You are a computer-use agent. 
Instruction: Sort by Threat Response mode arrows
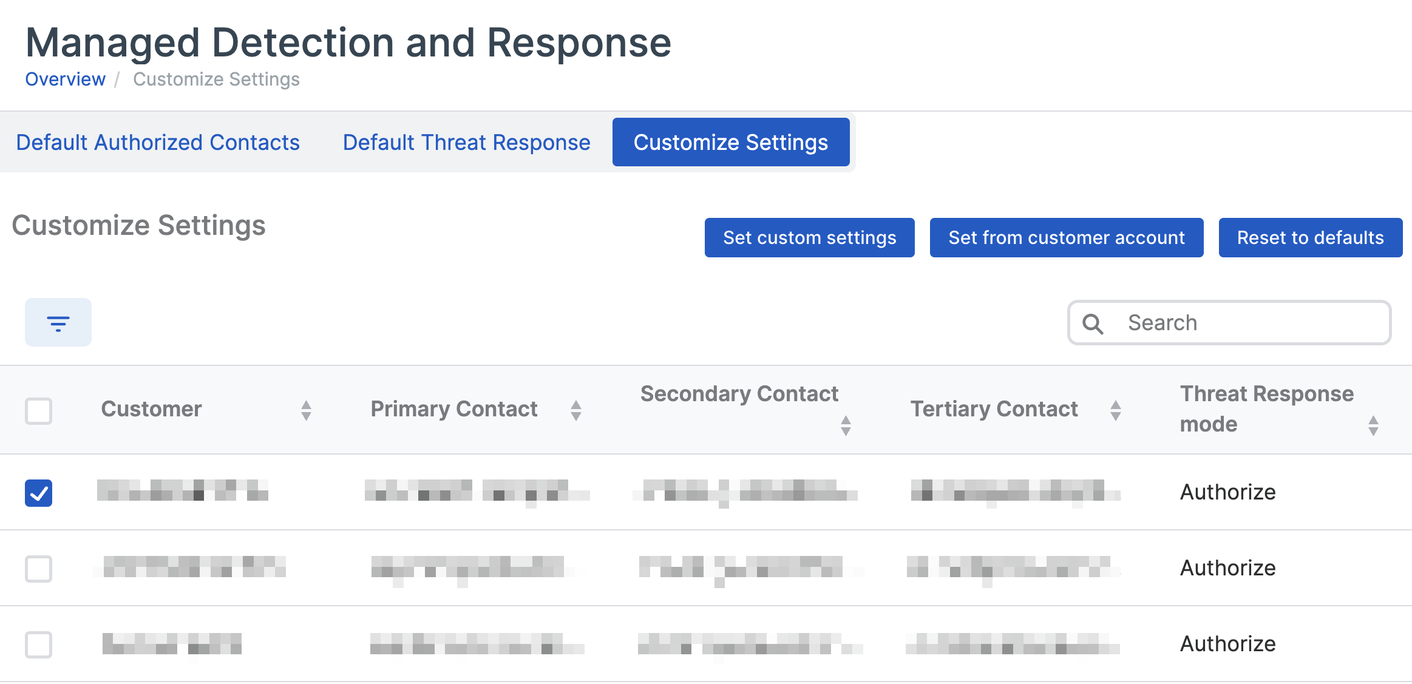point(1373,425)
